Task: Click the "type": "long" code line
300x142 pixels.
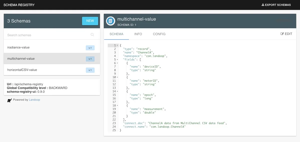Action: [x=141, y=99]
